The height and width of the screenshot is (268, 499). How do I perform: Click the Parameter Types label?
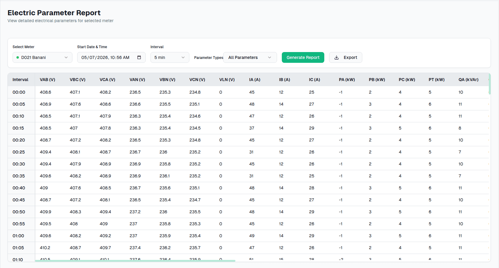[209, 57]
